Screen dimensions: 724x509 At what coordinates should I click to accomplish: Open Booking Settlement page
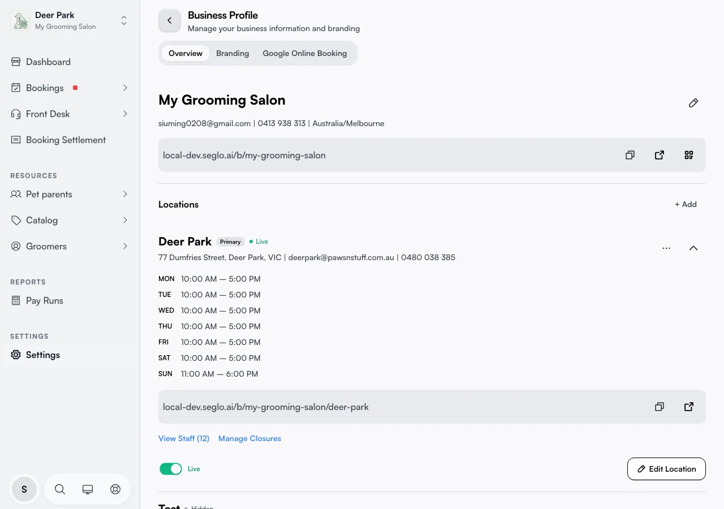tap(70, 140)
